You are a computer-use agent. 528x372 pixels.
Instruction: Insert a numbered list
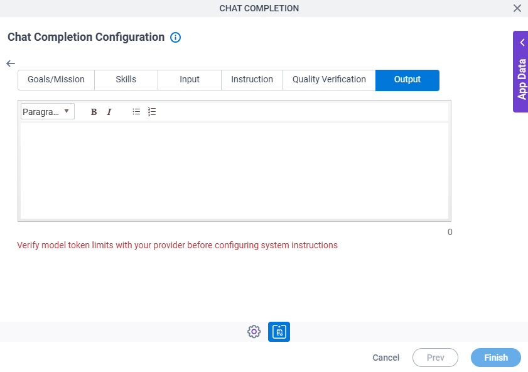pos(152,112)
